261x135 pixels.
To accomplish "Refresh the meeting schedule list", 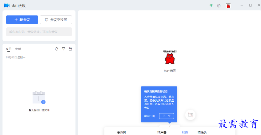I will [x=57, y=49].
